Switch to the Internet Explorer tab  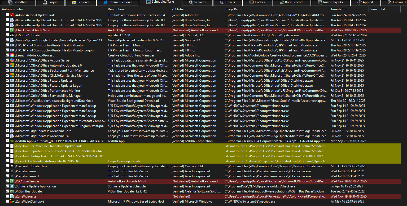(x=117, y=2)
